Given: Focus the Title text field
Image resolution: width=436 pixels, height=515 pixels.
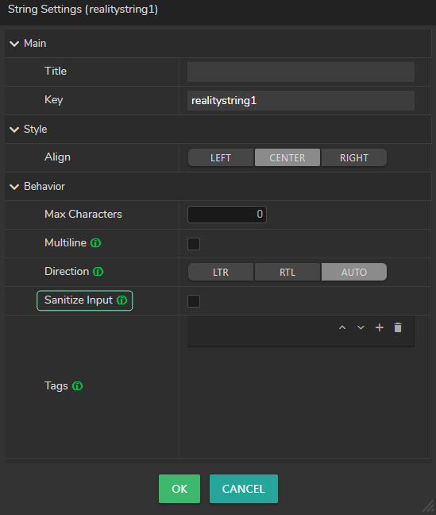Looking at the screenshot, I should pos(301,72).
